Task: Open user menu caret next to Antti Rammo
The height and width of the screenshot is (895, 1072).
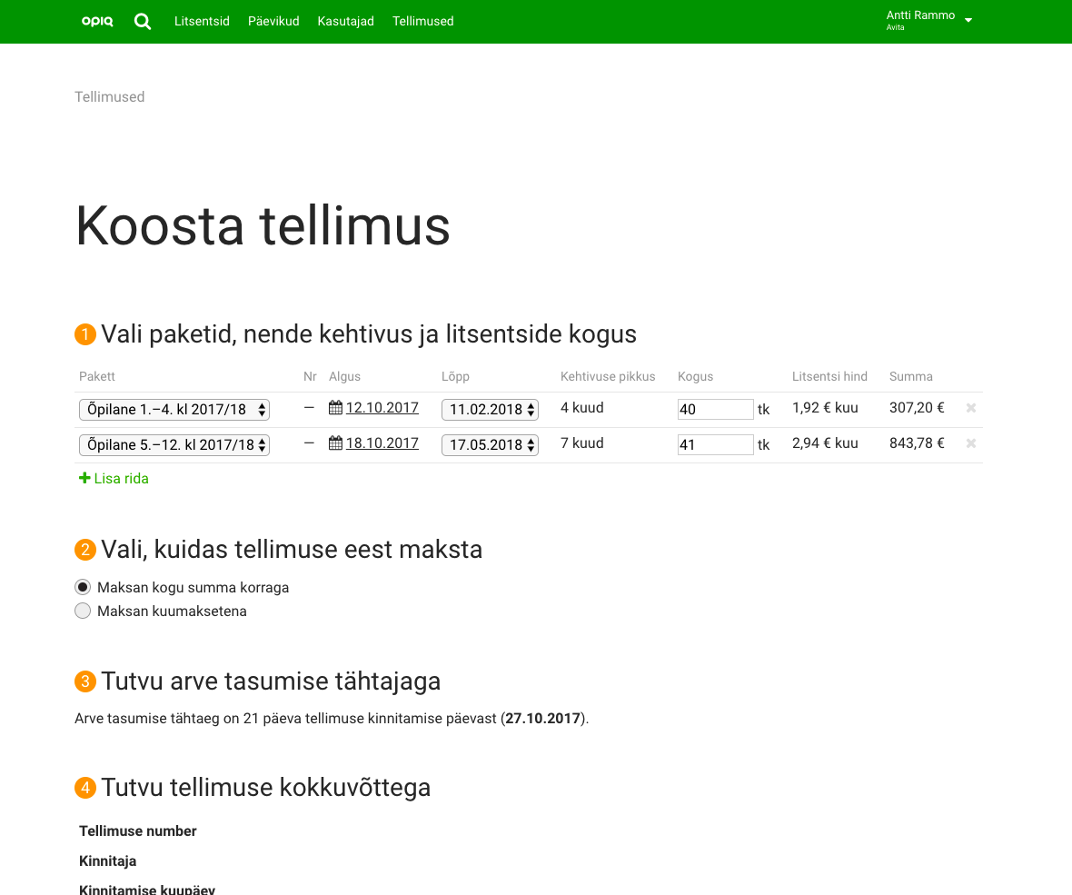Action: pos(968,21)
